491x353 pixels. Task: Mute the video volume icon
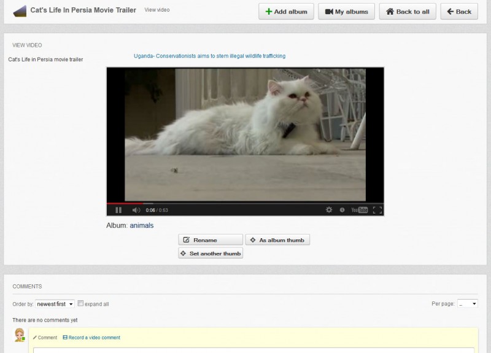click(x=136, y=210)
